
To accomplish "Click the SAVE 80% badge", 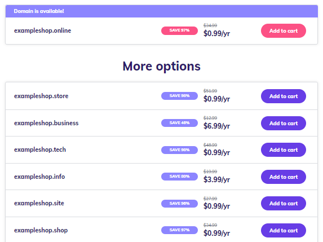I will coord(179,177).
